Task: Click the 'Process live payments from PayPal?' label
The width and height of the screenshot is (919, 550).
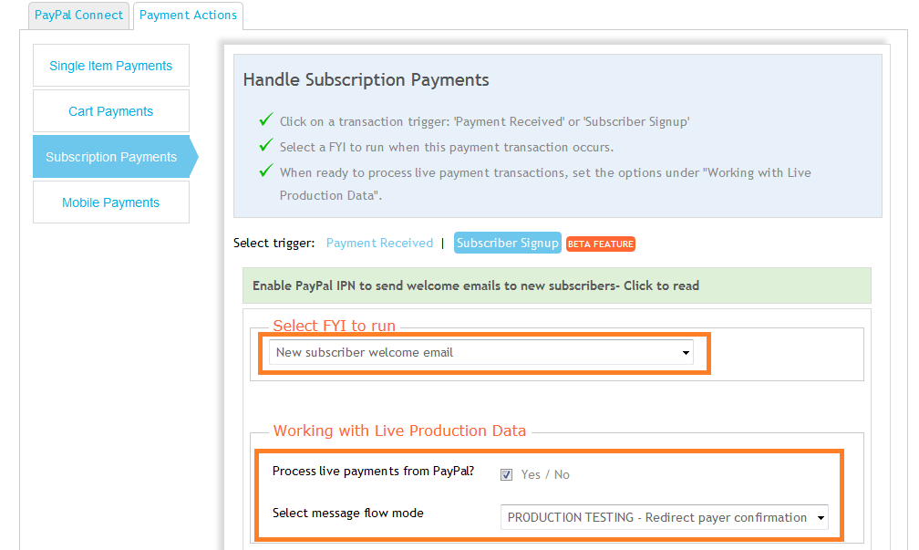Action: [x=374, y=471]
